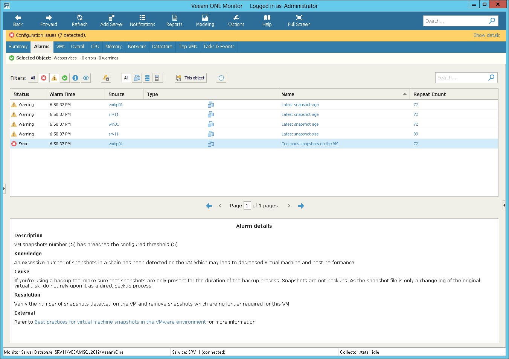The height and width of the screenshot is (359, 509).
Task: Sort by the Source column header
Action: (124, 94)
